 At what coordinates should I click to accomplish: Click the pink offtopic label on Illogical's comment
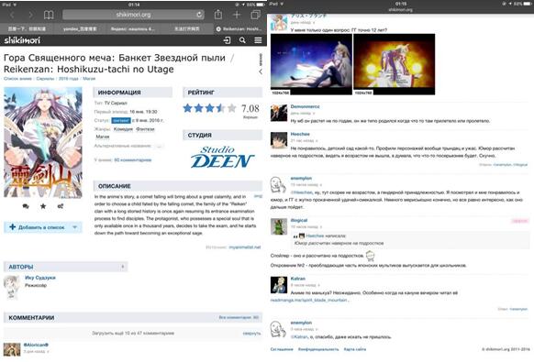pos(519,221)
